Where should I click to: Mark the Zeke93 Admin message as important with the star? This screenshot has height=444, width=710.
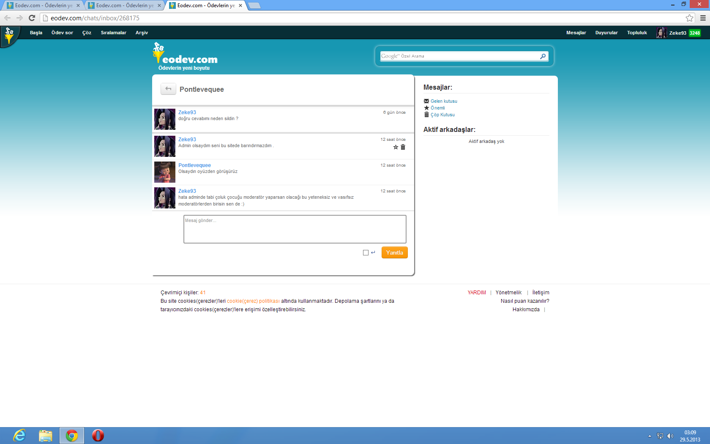[x=396, y=147]
